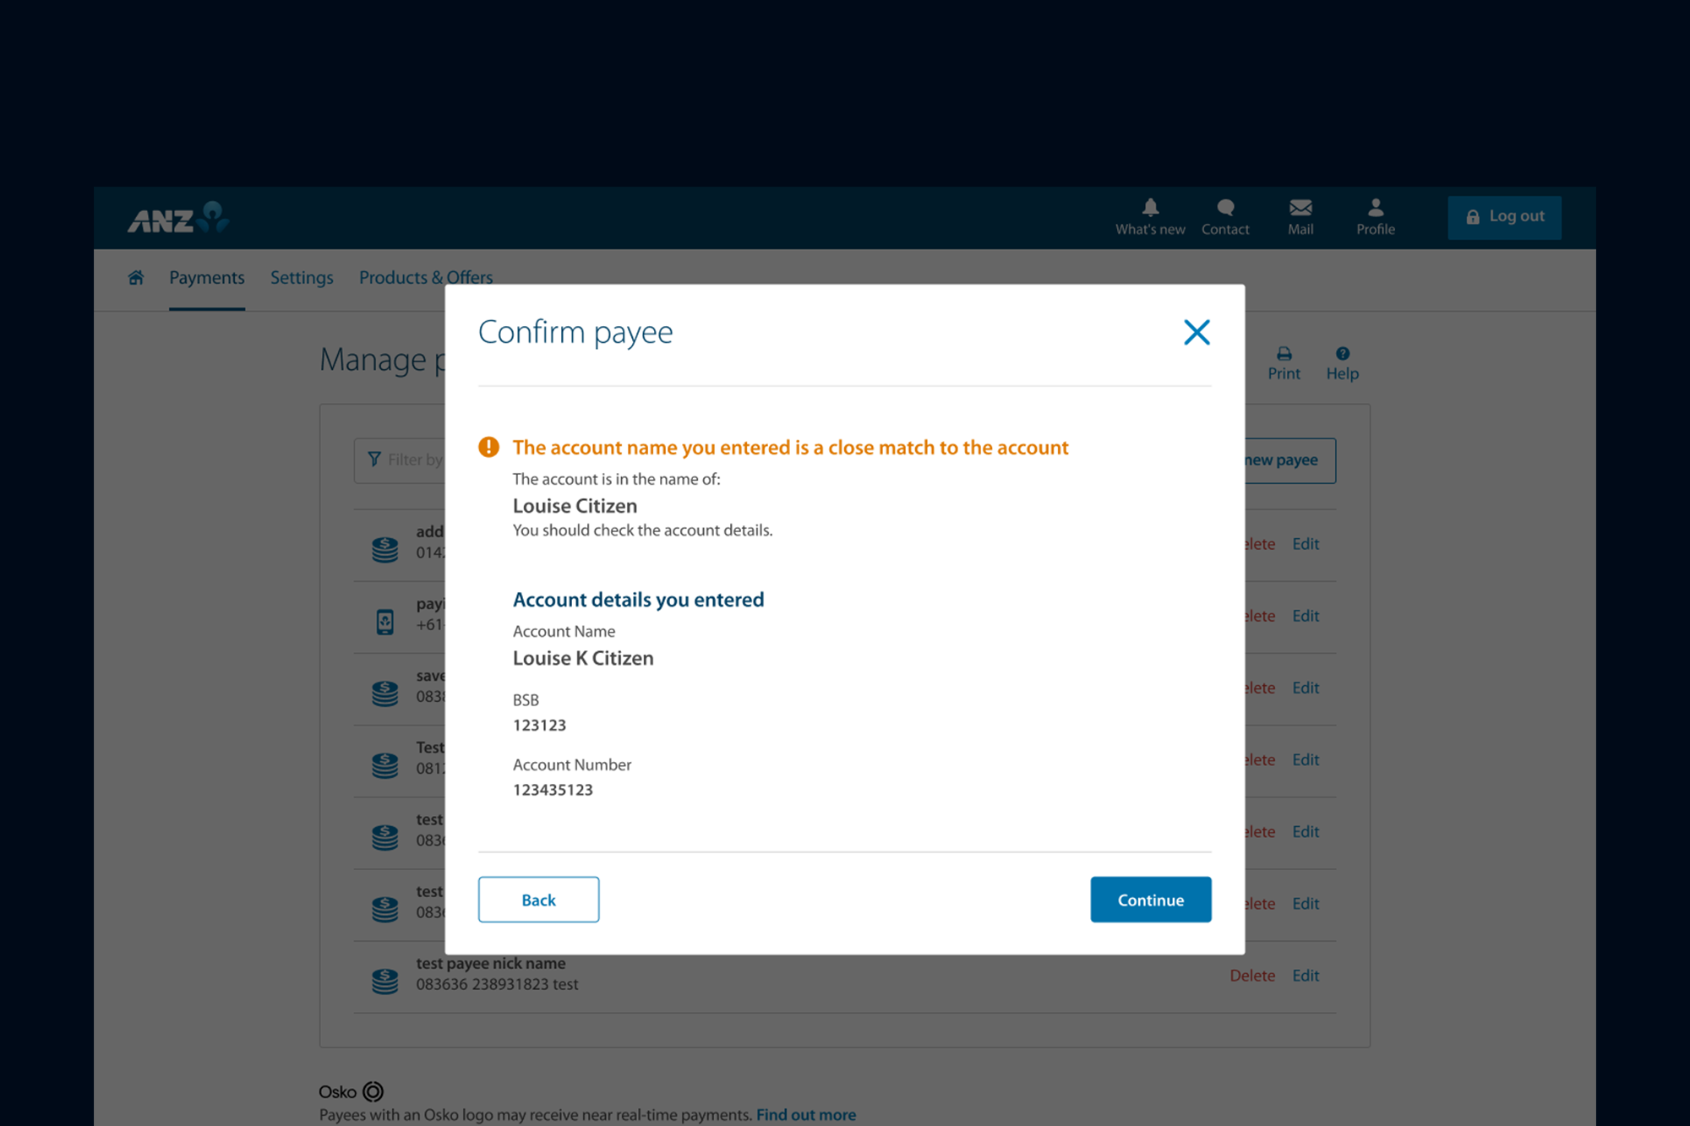This screenshot has width=1690, height=1126.
Task: Open the Profile person icon
Action: coord(1376,208)
